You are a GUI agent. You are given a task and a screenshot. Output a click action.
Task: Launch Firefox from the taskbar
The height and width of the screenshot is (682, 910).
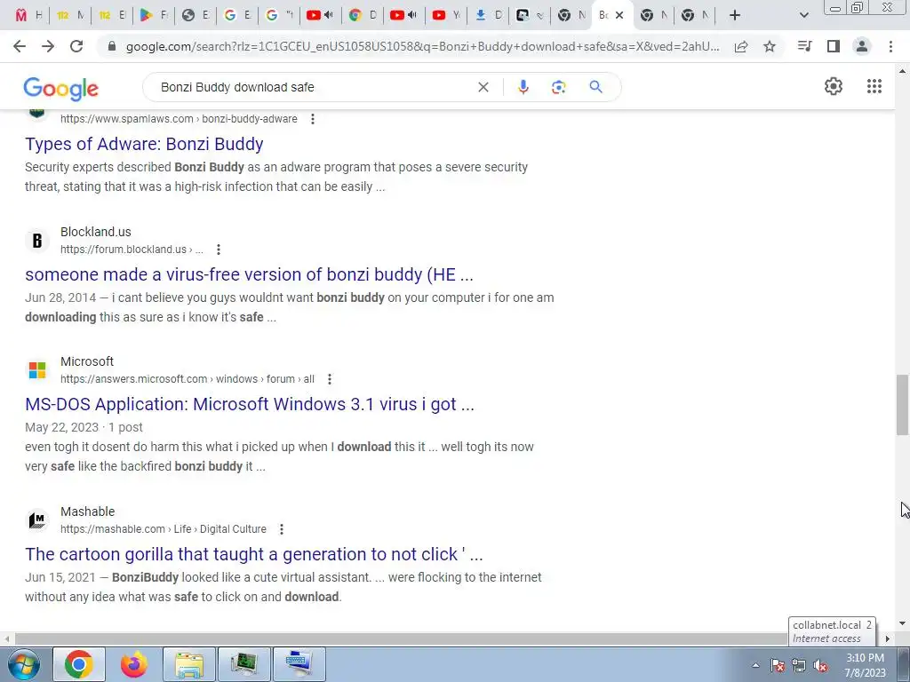coord(134,664)
